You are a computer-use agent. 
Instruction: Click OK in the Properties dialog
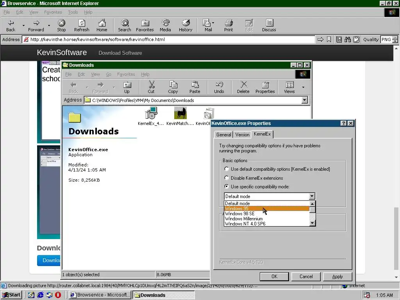tap(274, 277)
